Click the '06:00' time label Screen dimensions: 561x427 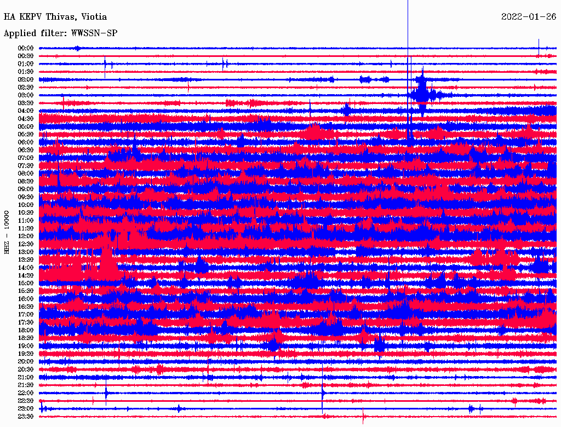point(26,142)
